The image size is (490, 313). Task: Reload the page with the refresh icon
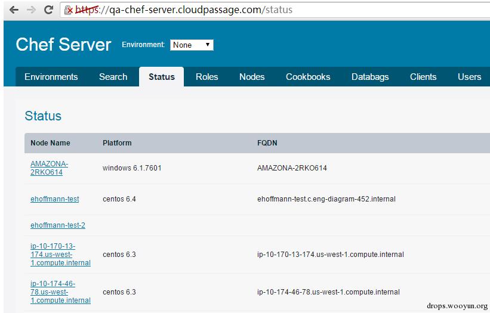coord(48,10)
